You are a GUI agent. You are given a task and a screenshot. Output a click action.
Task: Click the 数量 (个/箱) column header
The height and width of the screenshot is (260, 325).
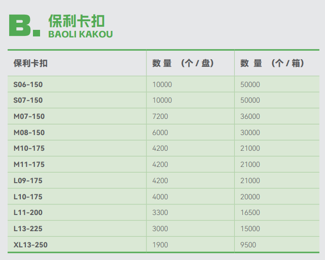[272, 63]
